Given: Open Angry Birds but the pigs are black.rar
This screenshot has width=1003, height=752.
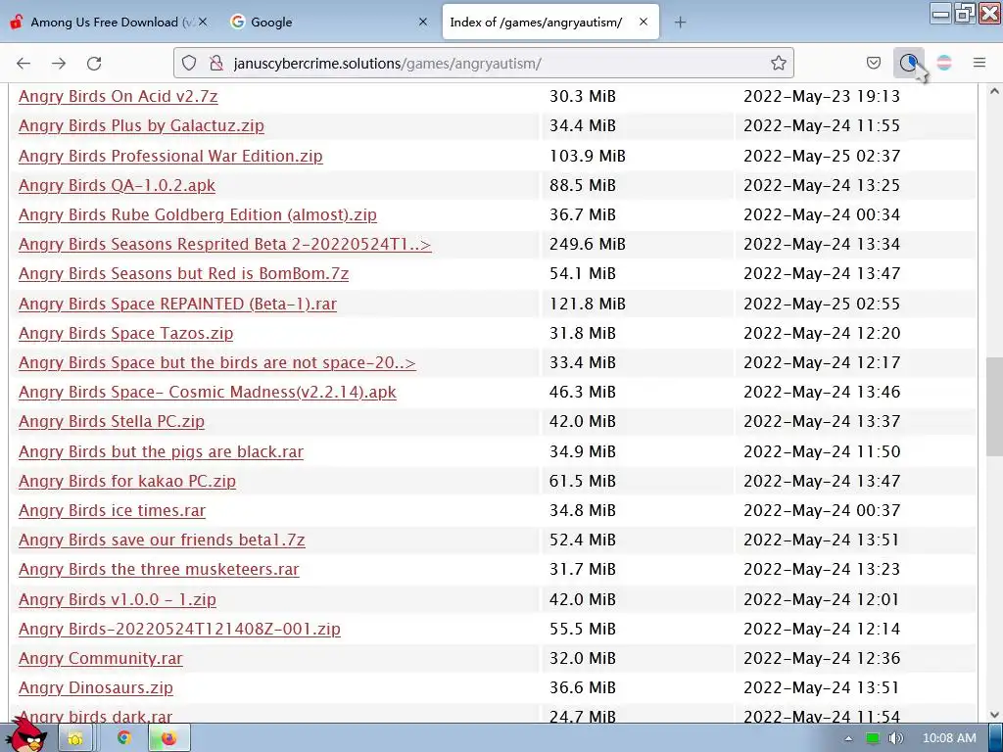Looking at the screenshot, I should (x=162, y=450).
